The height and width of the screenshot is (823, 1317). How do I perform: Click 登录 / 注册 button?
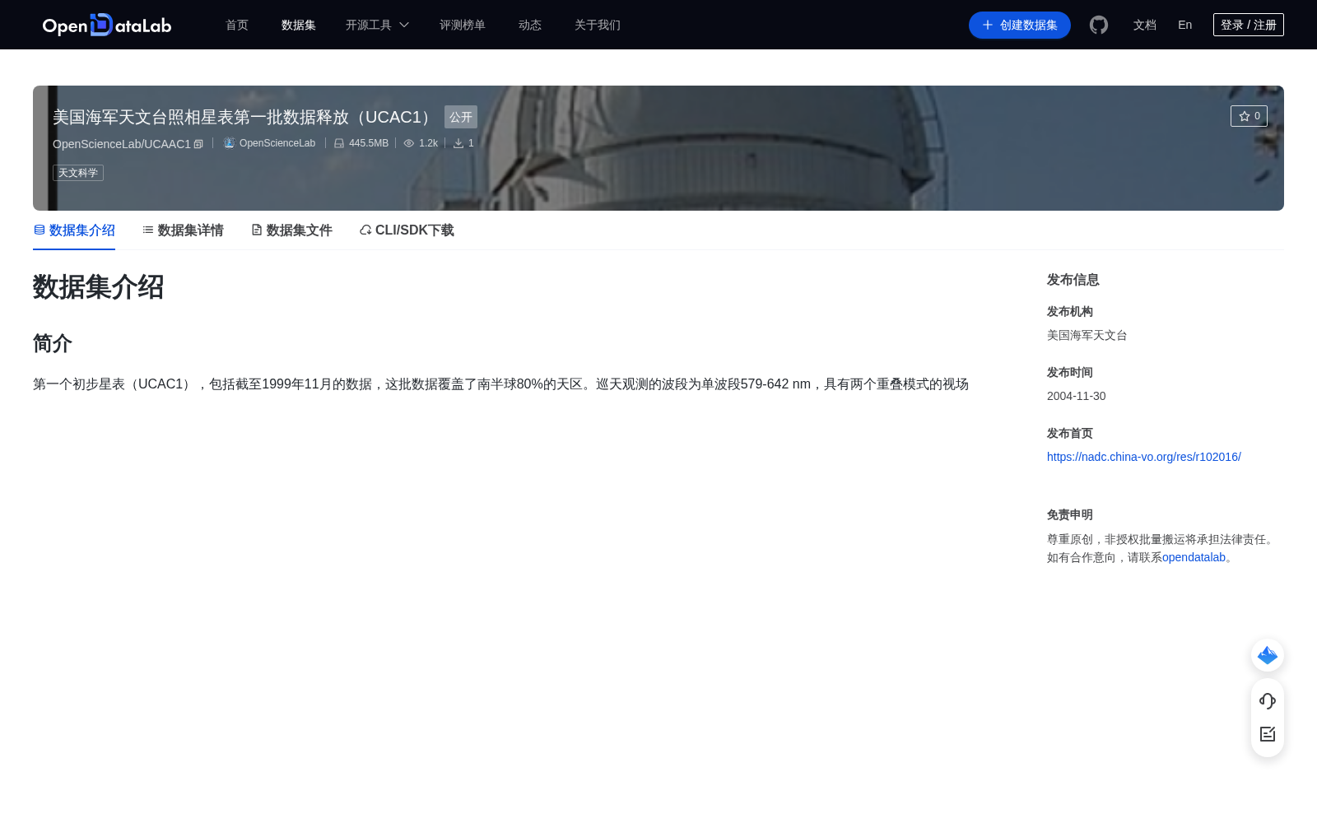click(x=1249, y=25)
